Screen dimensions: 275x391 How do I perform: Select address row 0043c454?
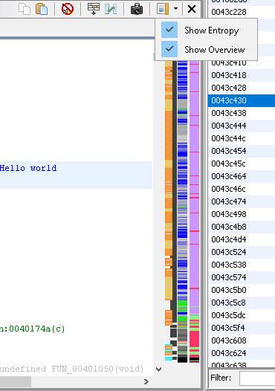(x=242, y=151)
